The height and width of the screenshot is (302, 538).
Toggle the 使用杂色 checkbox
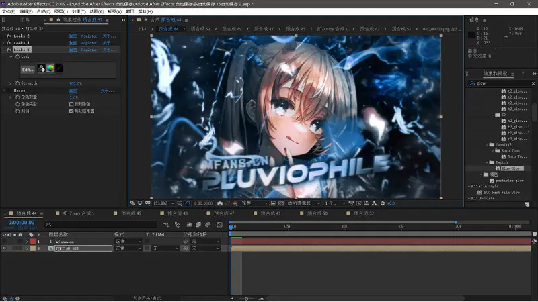coord(71,104)
